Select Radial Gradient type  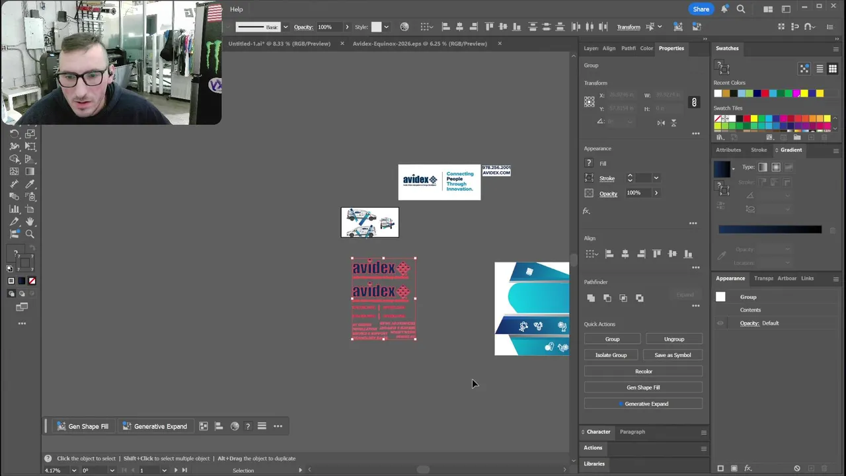tap(776, 167)
